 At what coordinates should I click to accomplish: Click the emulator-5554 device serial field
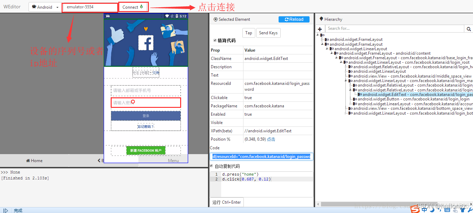coord(90,7)
